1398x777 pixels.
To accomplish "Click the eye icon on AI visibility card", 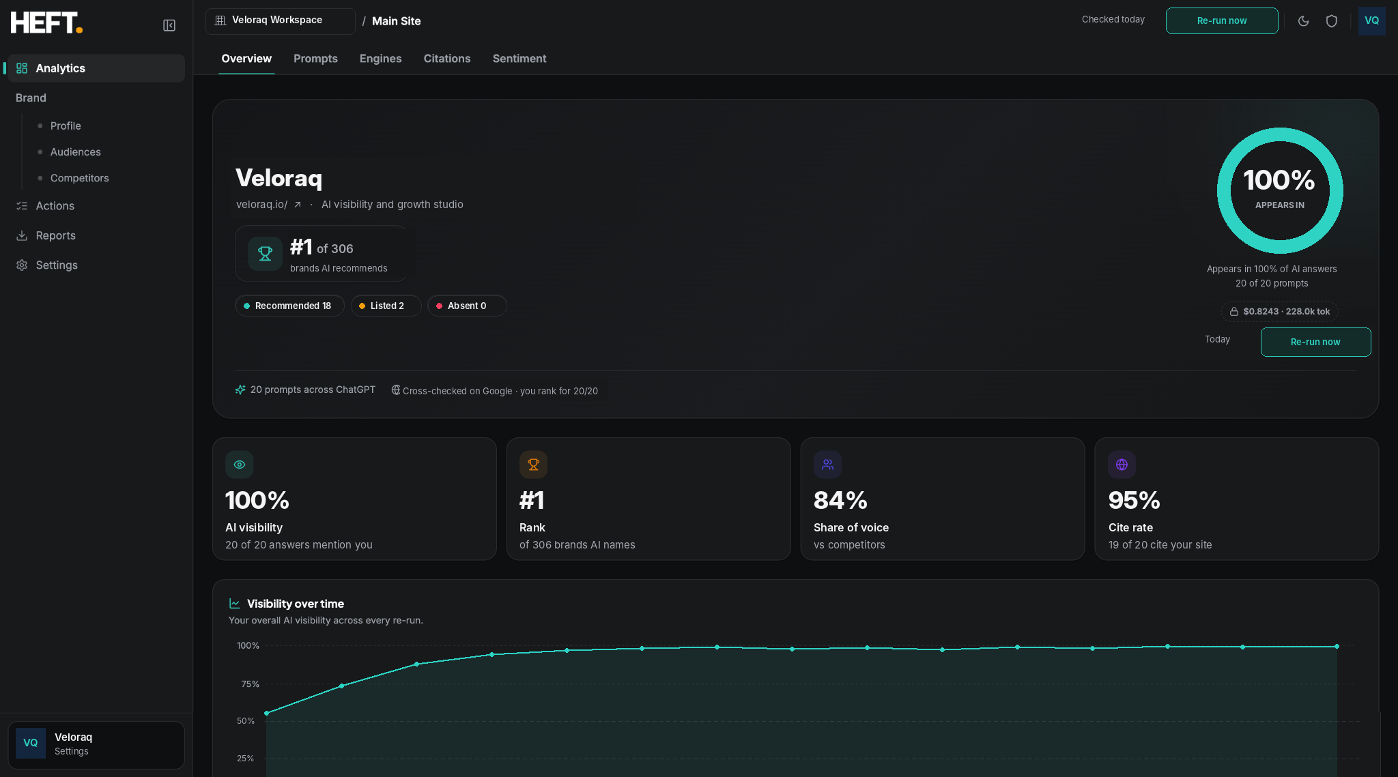I will click(x=240, y=465).
